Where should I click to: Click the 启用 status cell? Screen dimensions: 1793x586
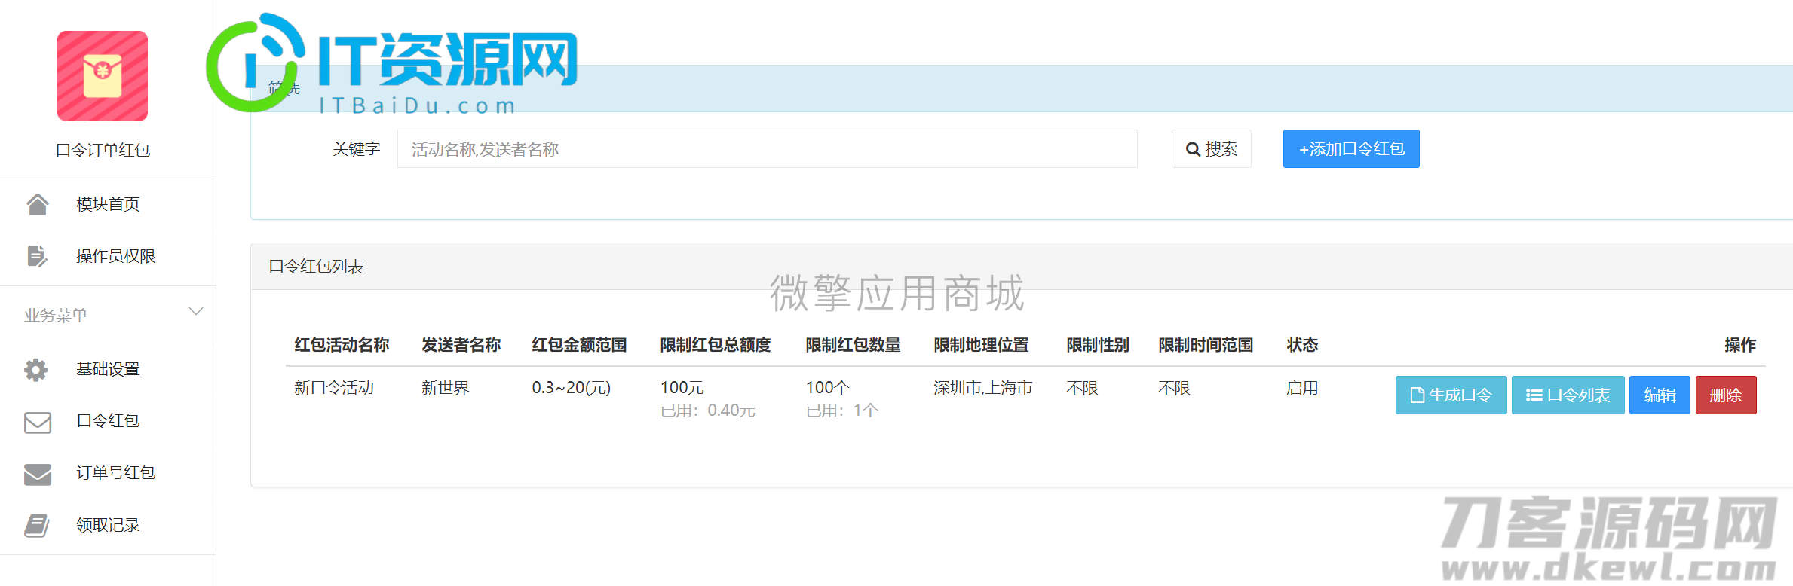(x=1302, y=388)
